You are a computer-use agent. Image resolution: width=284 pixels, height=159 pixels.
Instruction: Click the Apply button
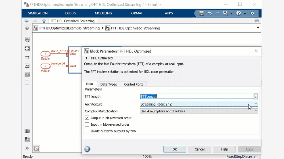pos(249,149)
